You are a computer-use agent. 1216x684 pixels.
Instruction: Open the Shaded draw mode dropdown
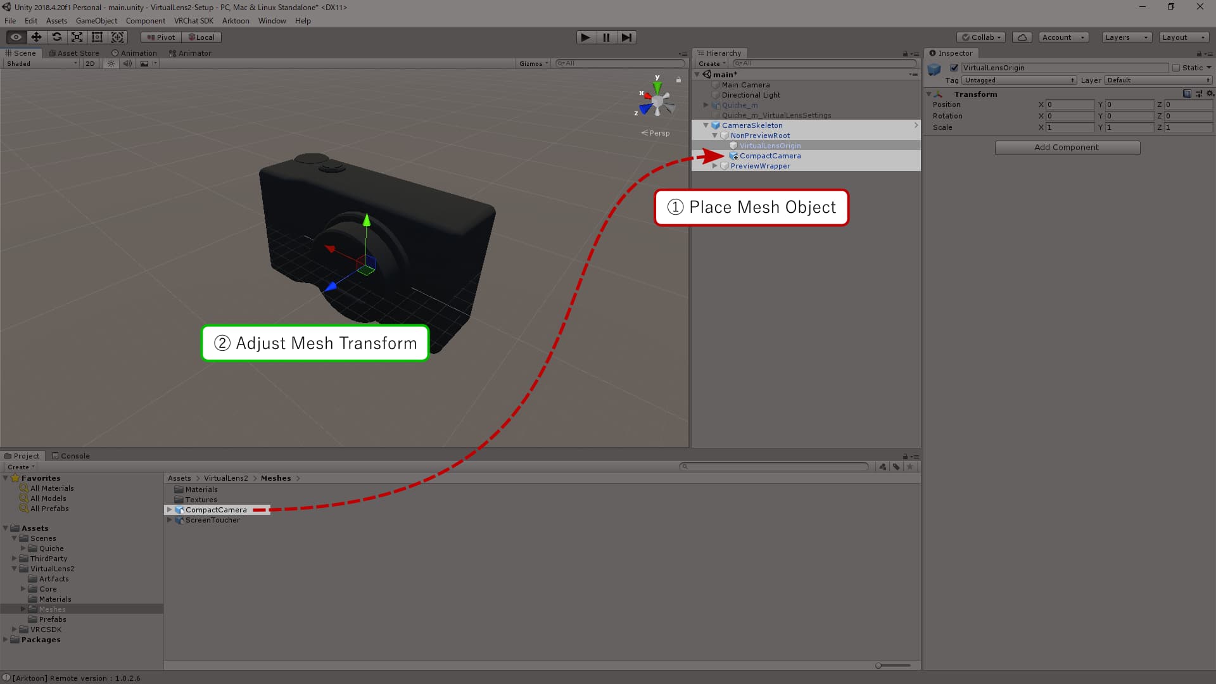(42, 63)
